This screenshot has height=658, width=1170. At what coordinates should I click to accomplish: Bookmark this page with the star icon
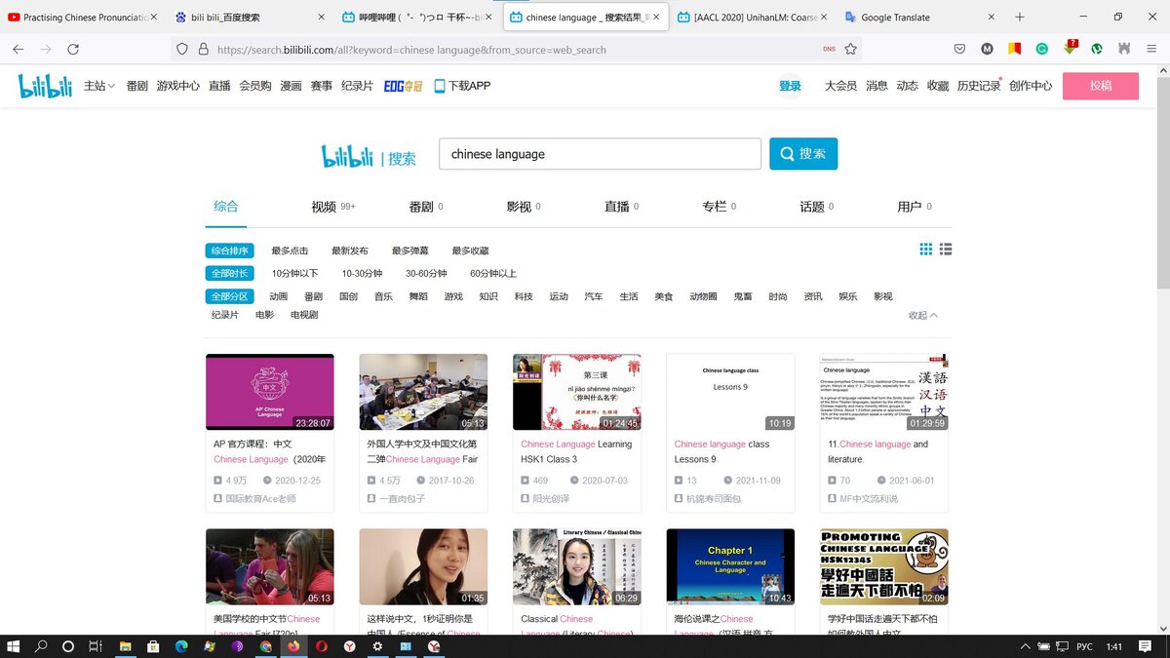click(x=850, y=49)
